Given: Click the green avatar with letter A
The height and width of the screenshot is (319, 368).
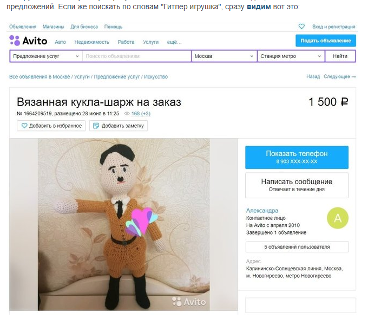Looking at the screenshot, I should 338,218.
